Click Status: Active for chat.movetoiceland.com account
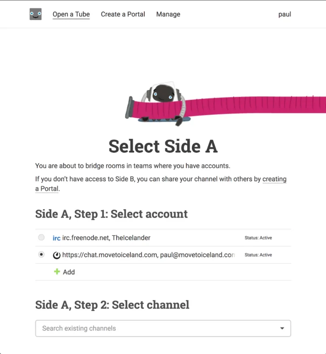Image resolution: width=326 pixels, height=354 pixels. (x=258, y=255)
